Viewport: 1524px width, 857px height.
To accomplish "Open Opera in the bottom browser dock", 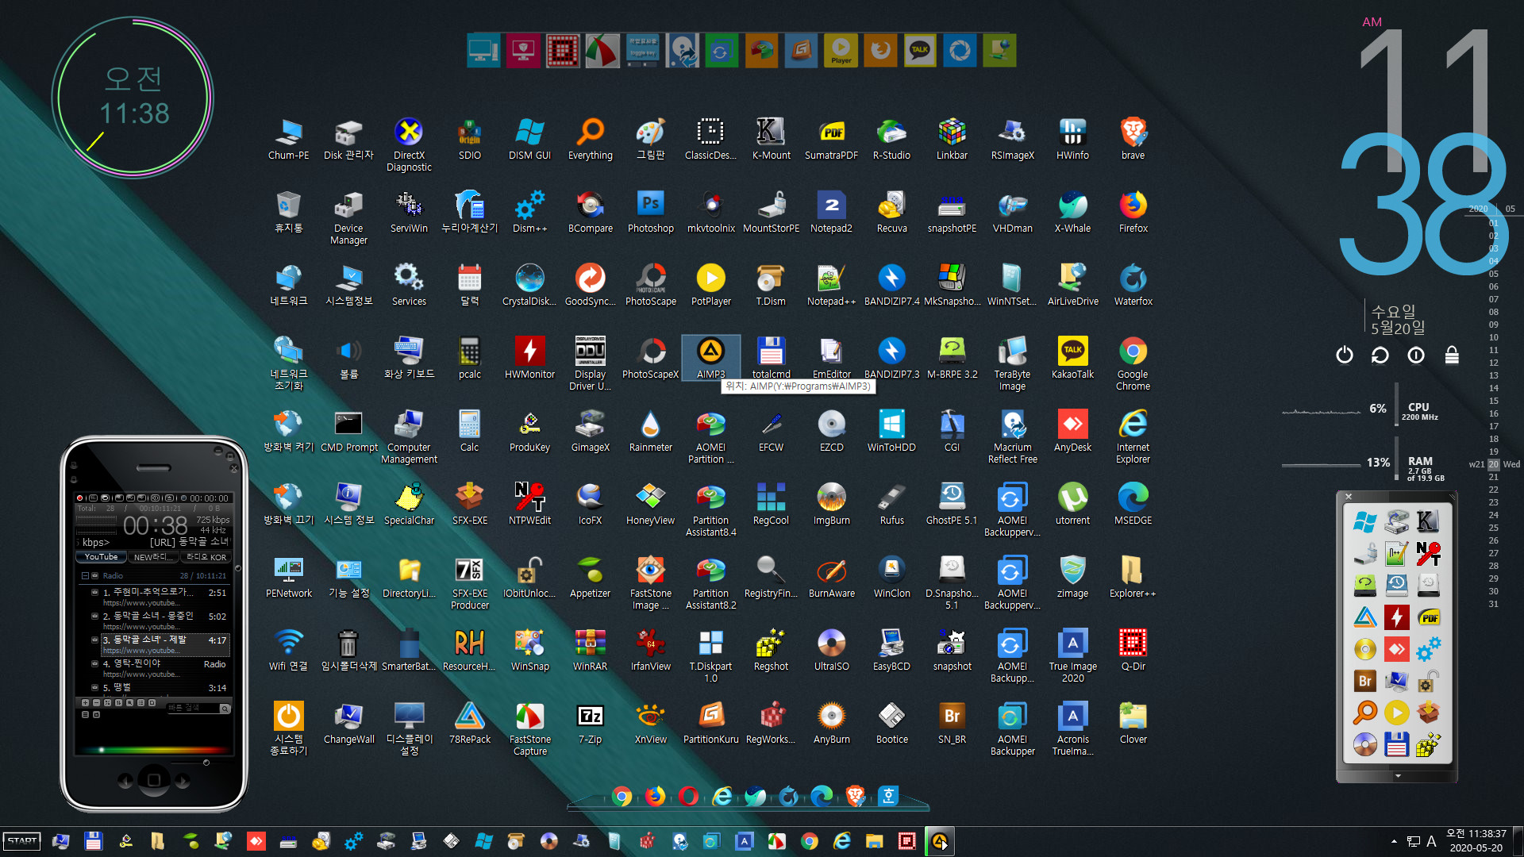I will (688, 795).
